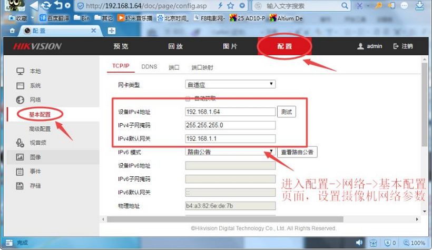Click the IPv4子网掩码 input field
The height and width of the screenshot is (250, 432).
tap(230, 125)
